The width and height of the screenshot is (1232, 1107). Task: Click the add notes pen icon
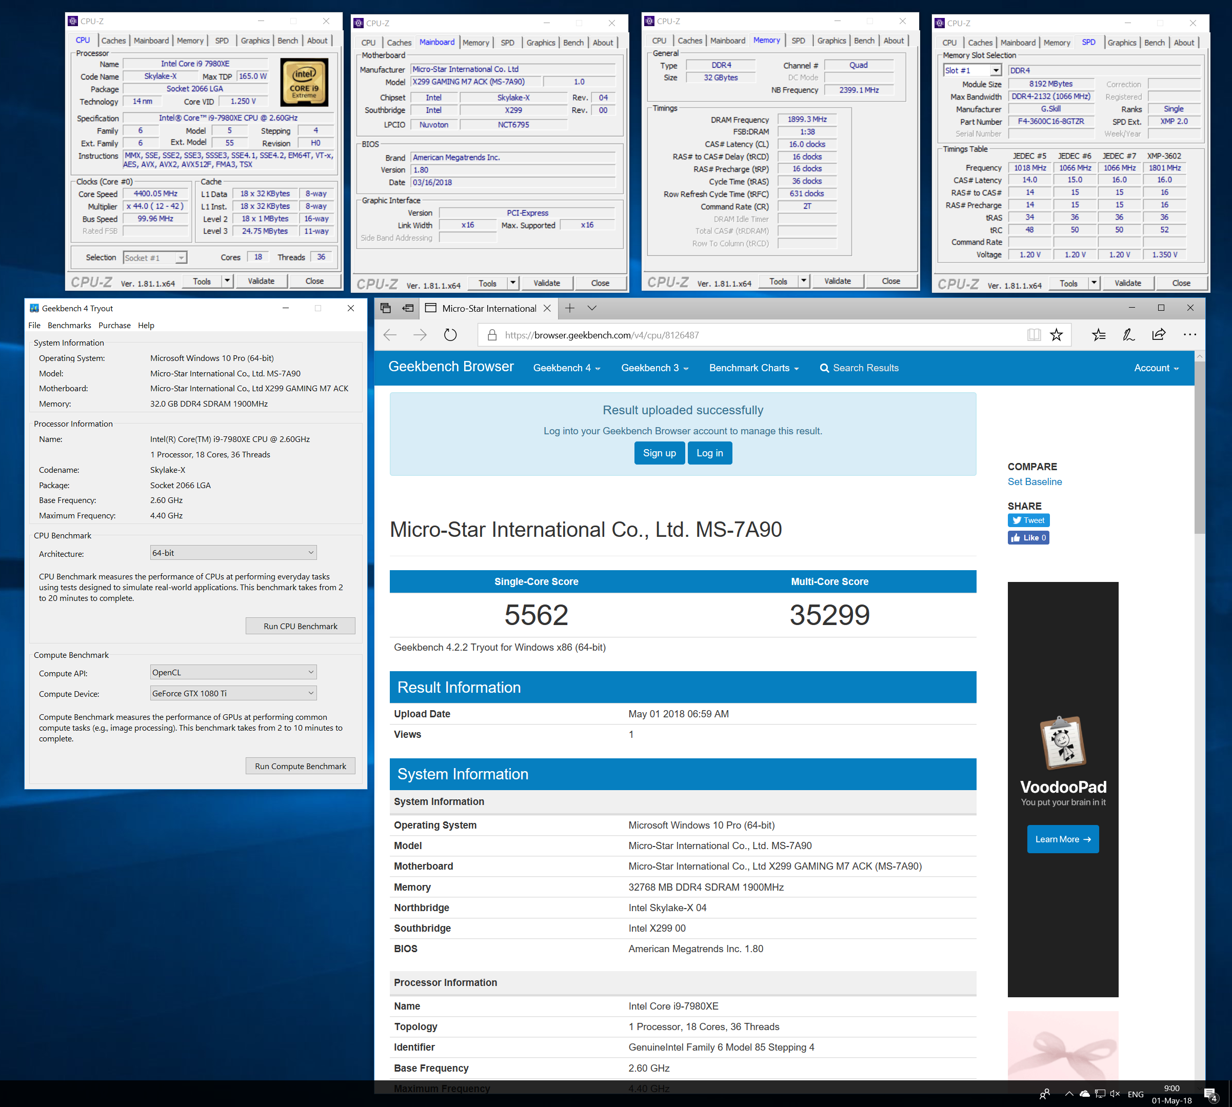point(1128,335)
